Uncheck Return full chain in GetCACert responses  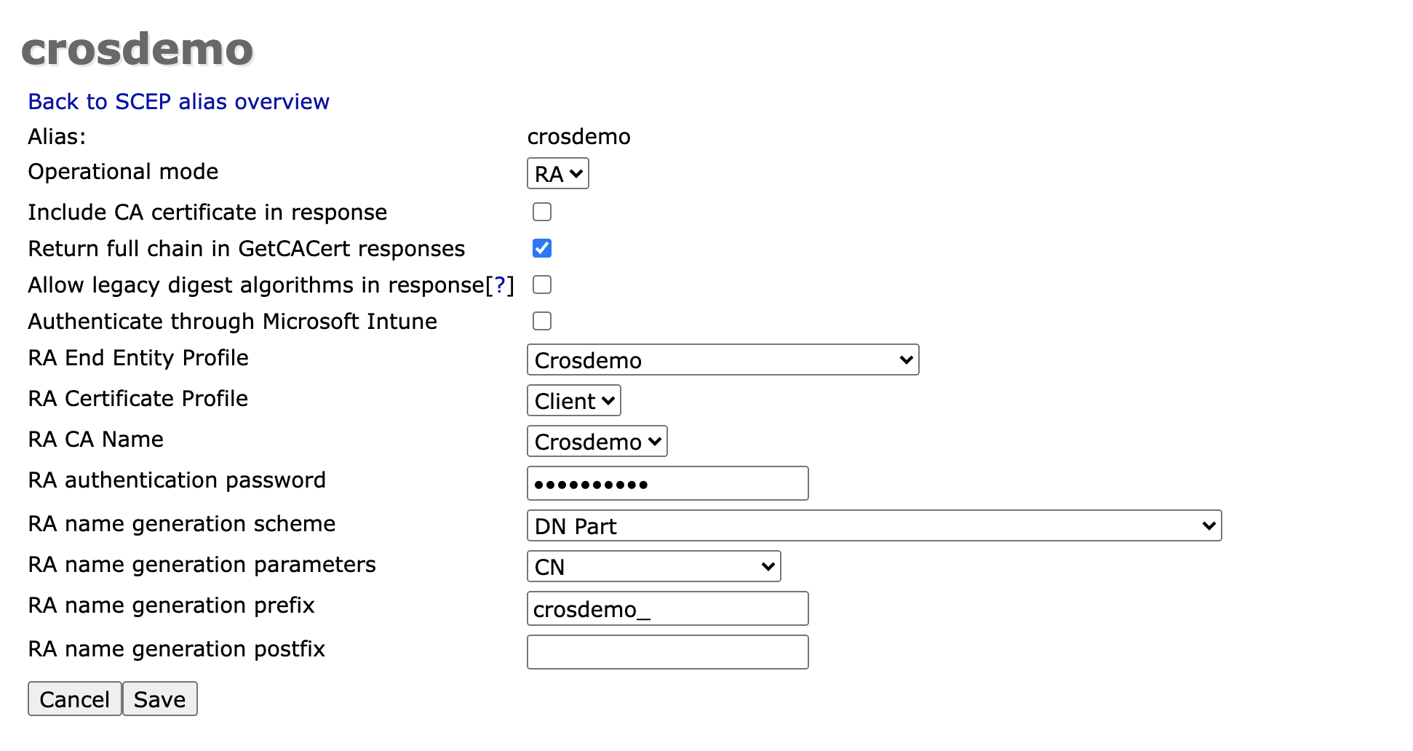(541, 248)
